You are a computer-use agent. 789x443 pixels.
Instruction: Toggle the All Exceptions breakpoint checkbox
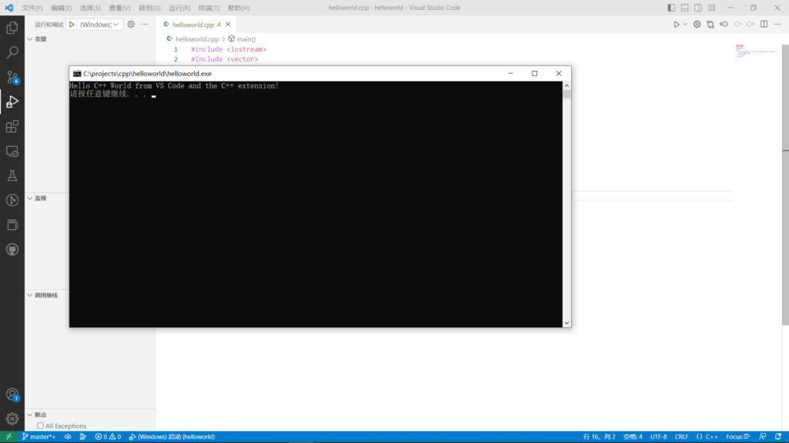point(41,426)
